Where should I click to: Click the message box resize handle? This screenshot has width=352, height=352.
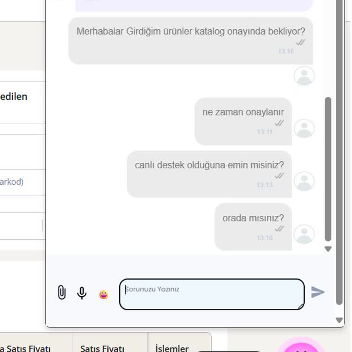301,306
